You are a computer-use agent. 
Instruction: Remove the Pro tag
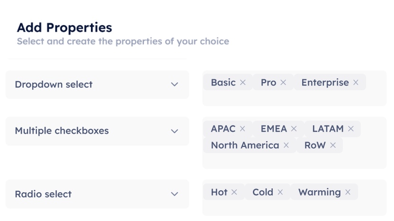tap(283, 83)
